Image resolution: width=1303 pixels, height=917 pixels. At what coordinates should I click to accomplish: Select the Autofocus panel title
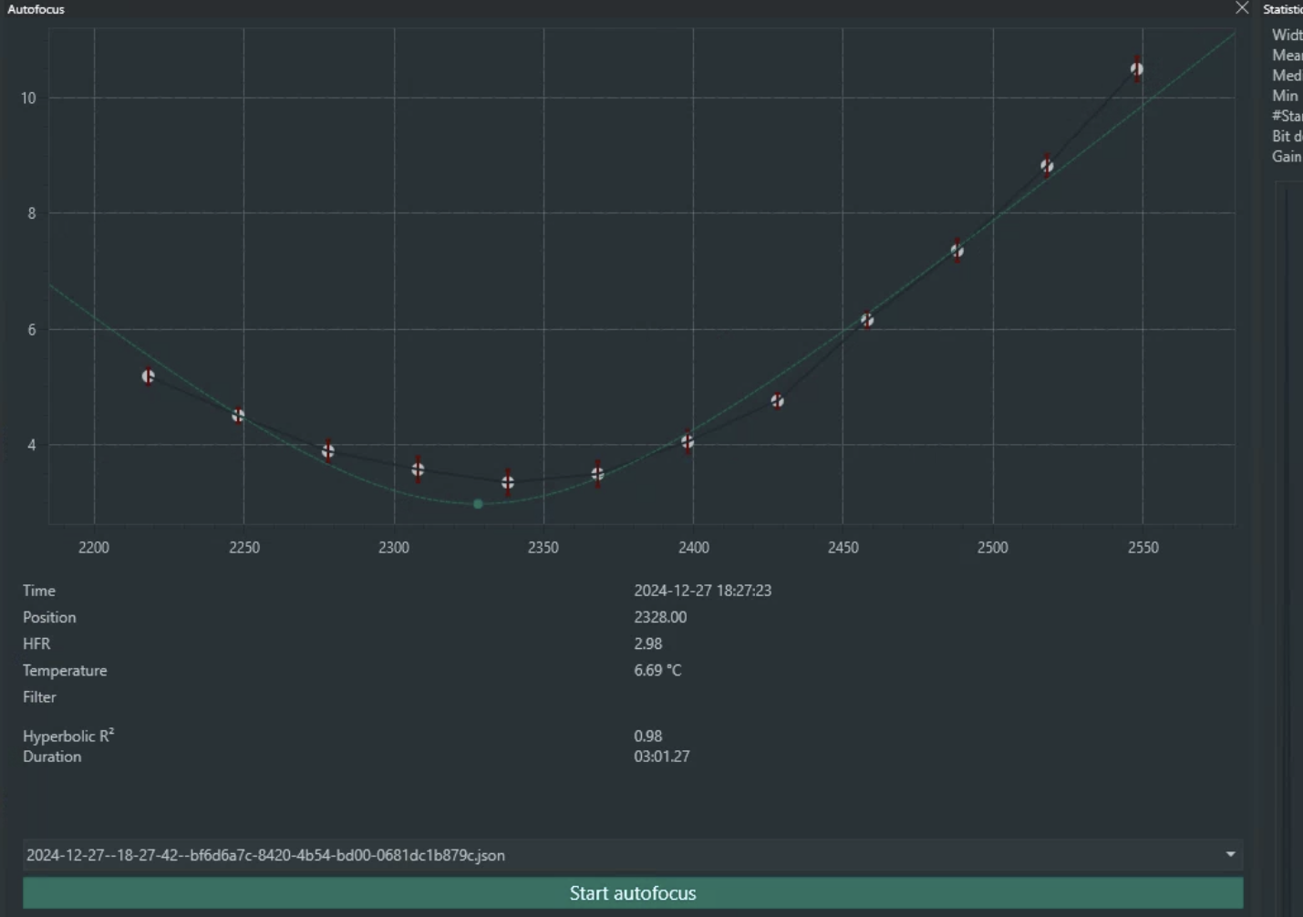tap(36, 9)
